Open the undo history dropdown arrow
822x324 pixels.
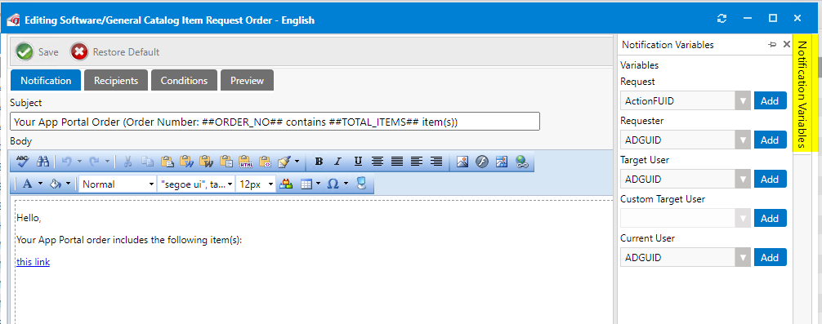[x=80, y=162]
